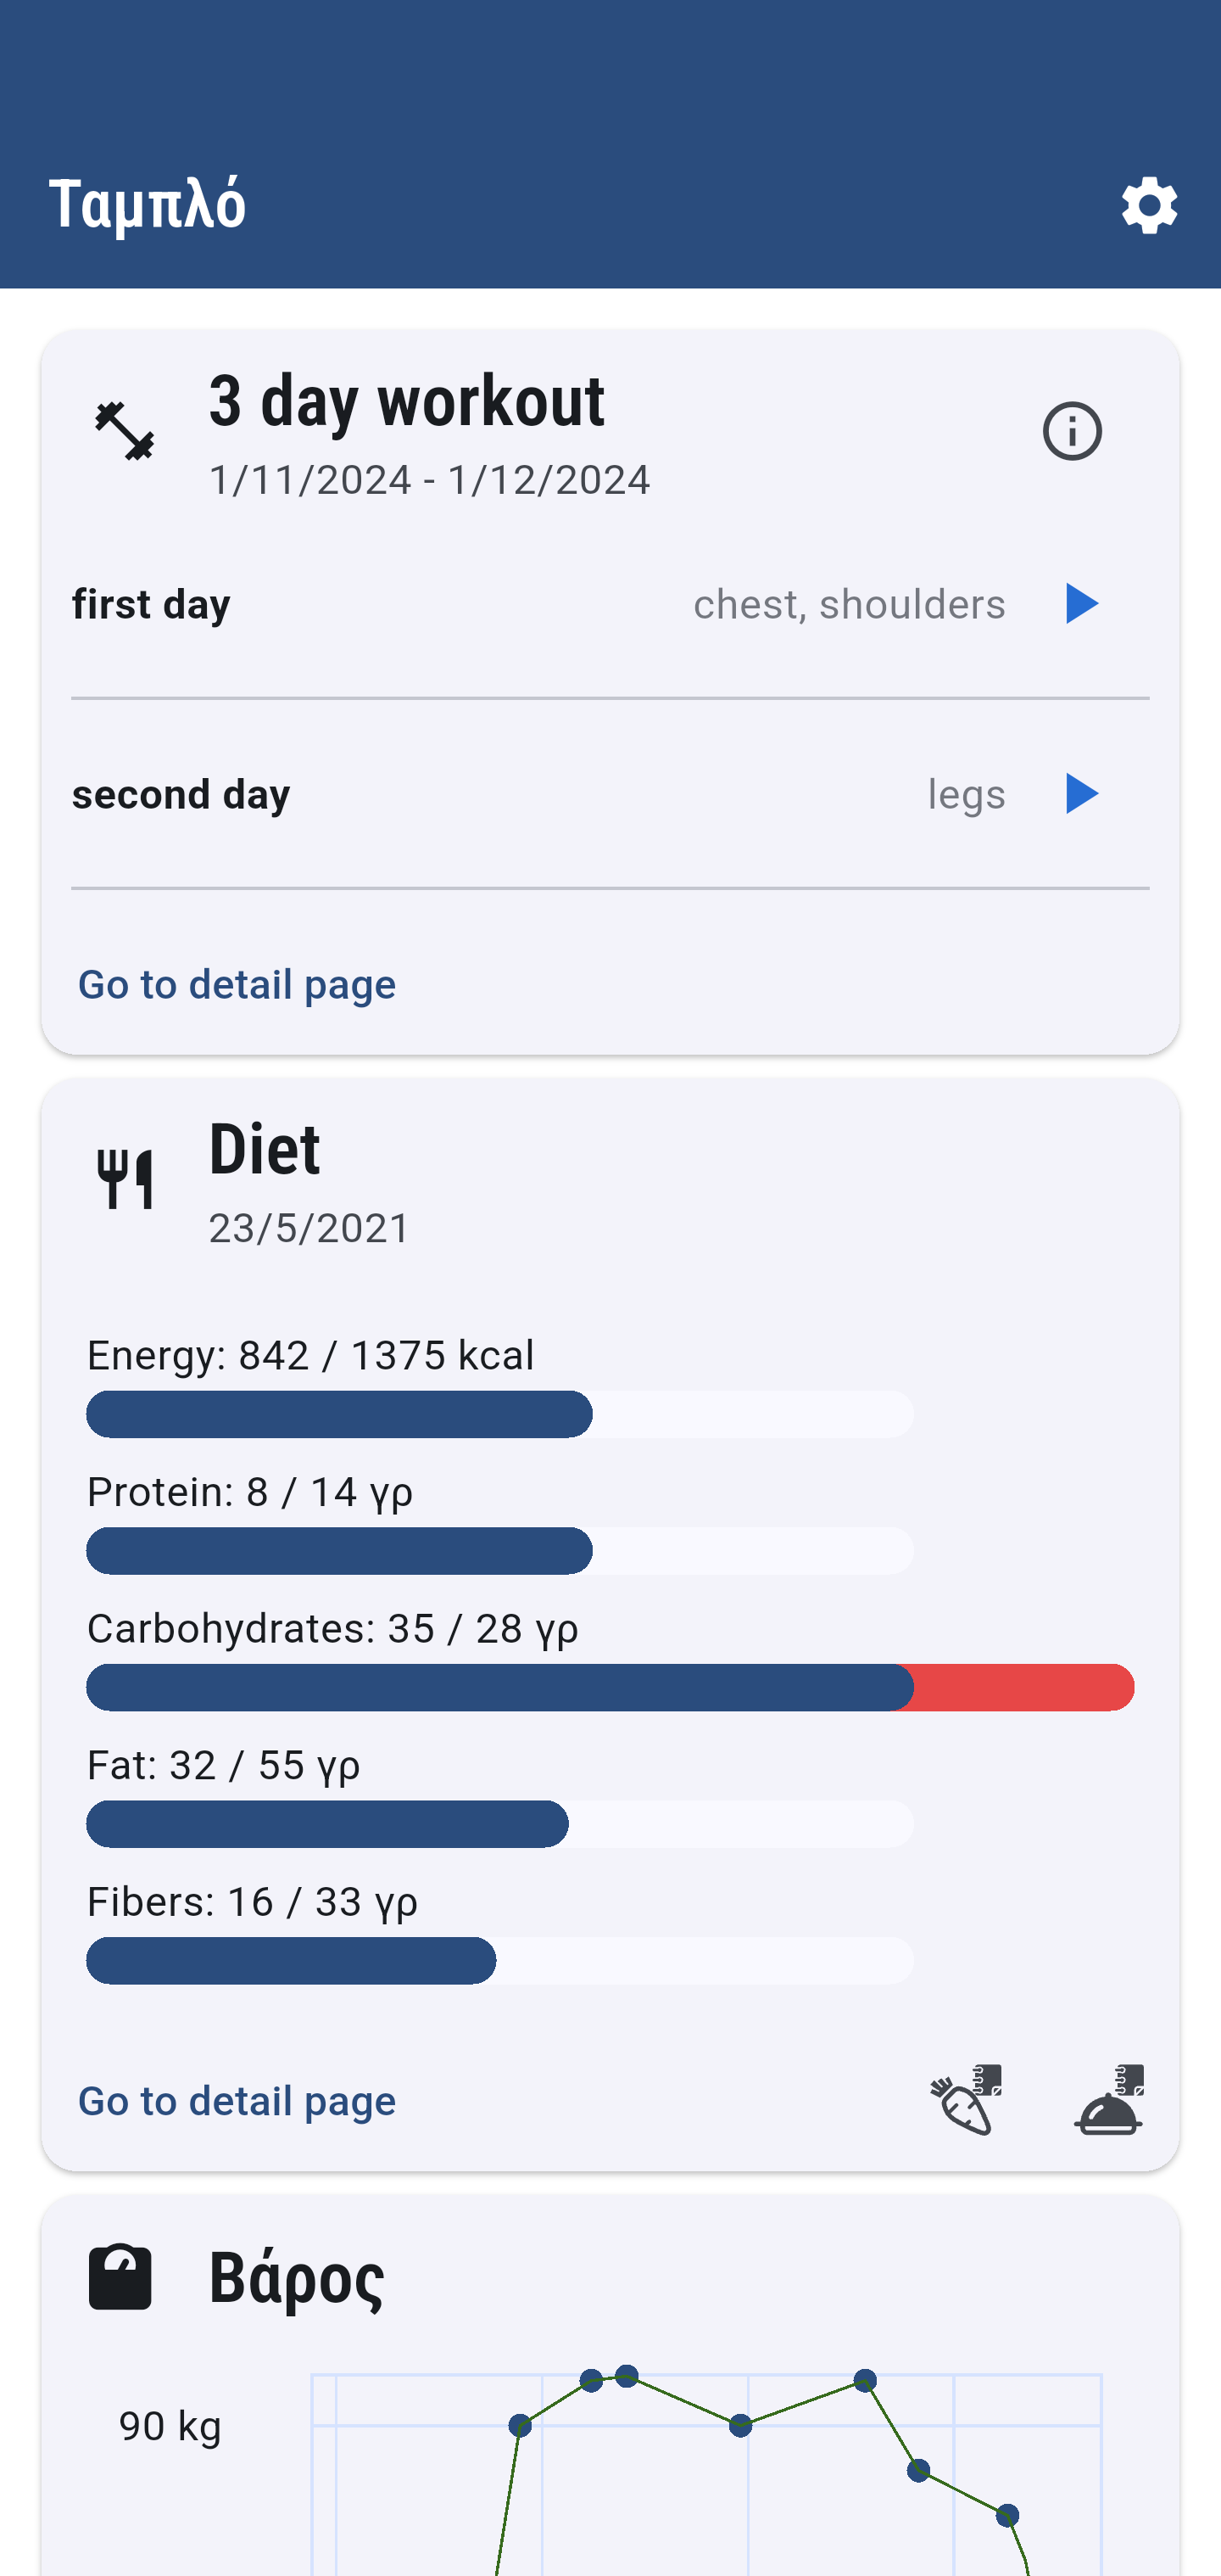Tap the Protein progress bar
This screenshot has width=1221, height=2576.
click(499, 1551)
